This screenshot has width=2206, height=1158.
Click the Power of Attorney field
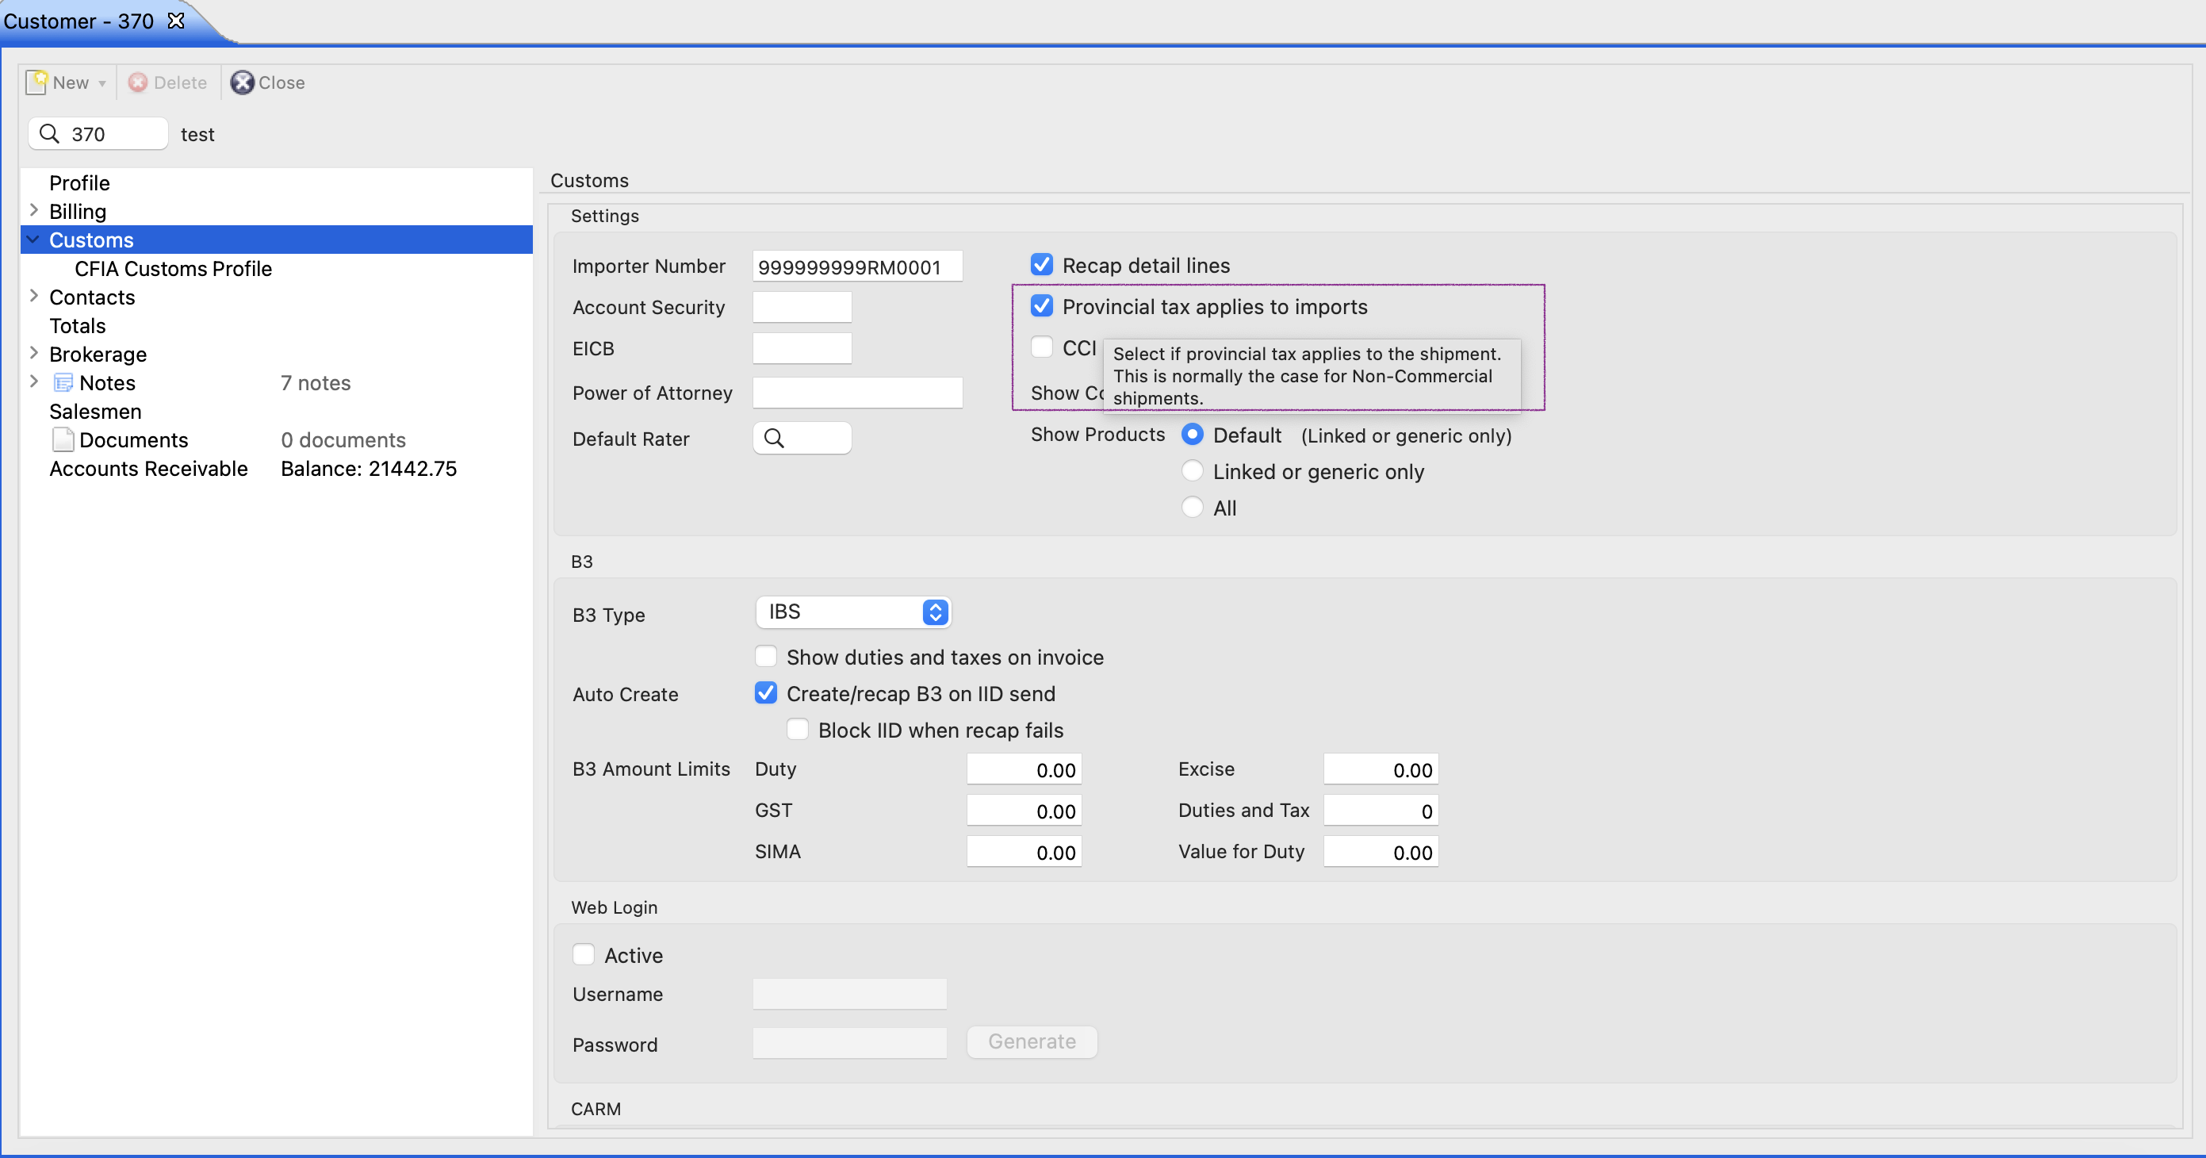857,393
